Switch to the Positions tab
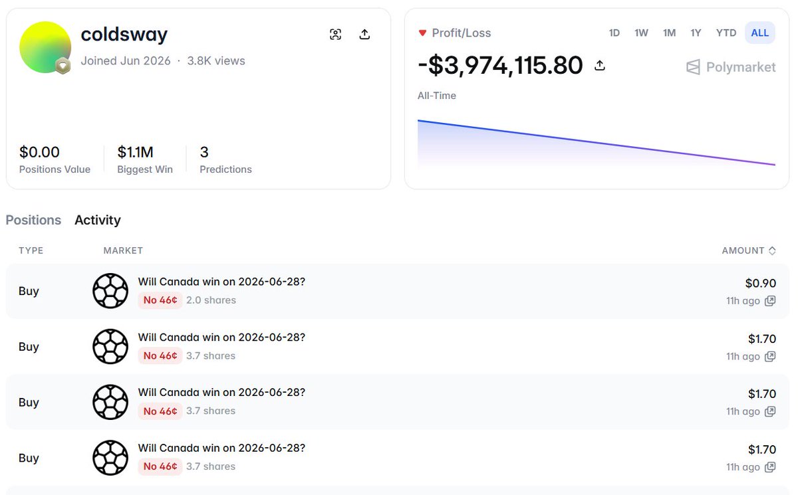This screenshot has width=798, height=495. [x=33, y=220]
